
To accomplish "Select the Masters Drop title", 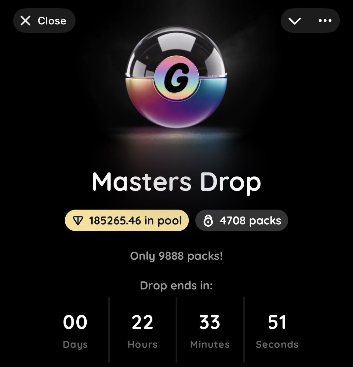I will (176, 182).
